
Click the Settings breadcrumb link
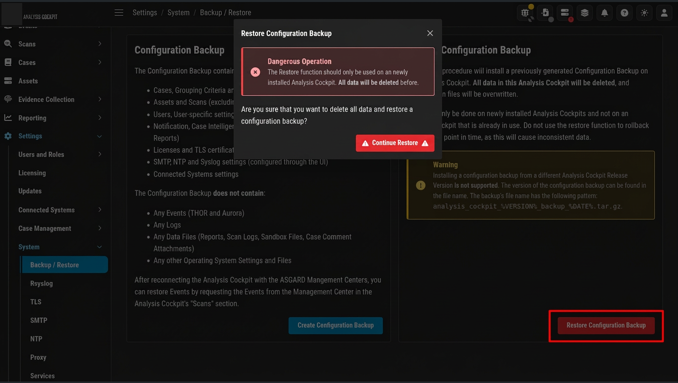(145, 12)
